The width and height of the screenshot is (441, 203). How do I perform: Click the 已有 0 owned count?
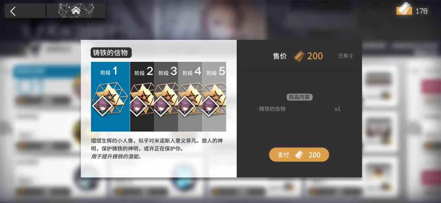[345, 56]
